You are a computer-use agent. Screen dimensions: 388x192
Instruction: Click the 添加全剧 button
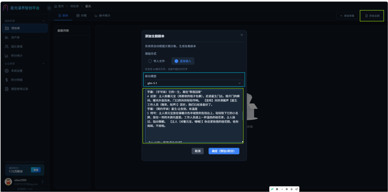(372, 16)
